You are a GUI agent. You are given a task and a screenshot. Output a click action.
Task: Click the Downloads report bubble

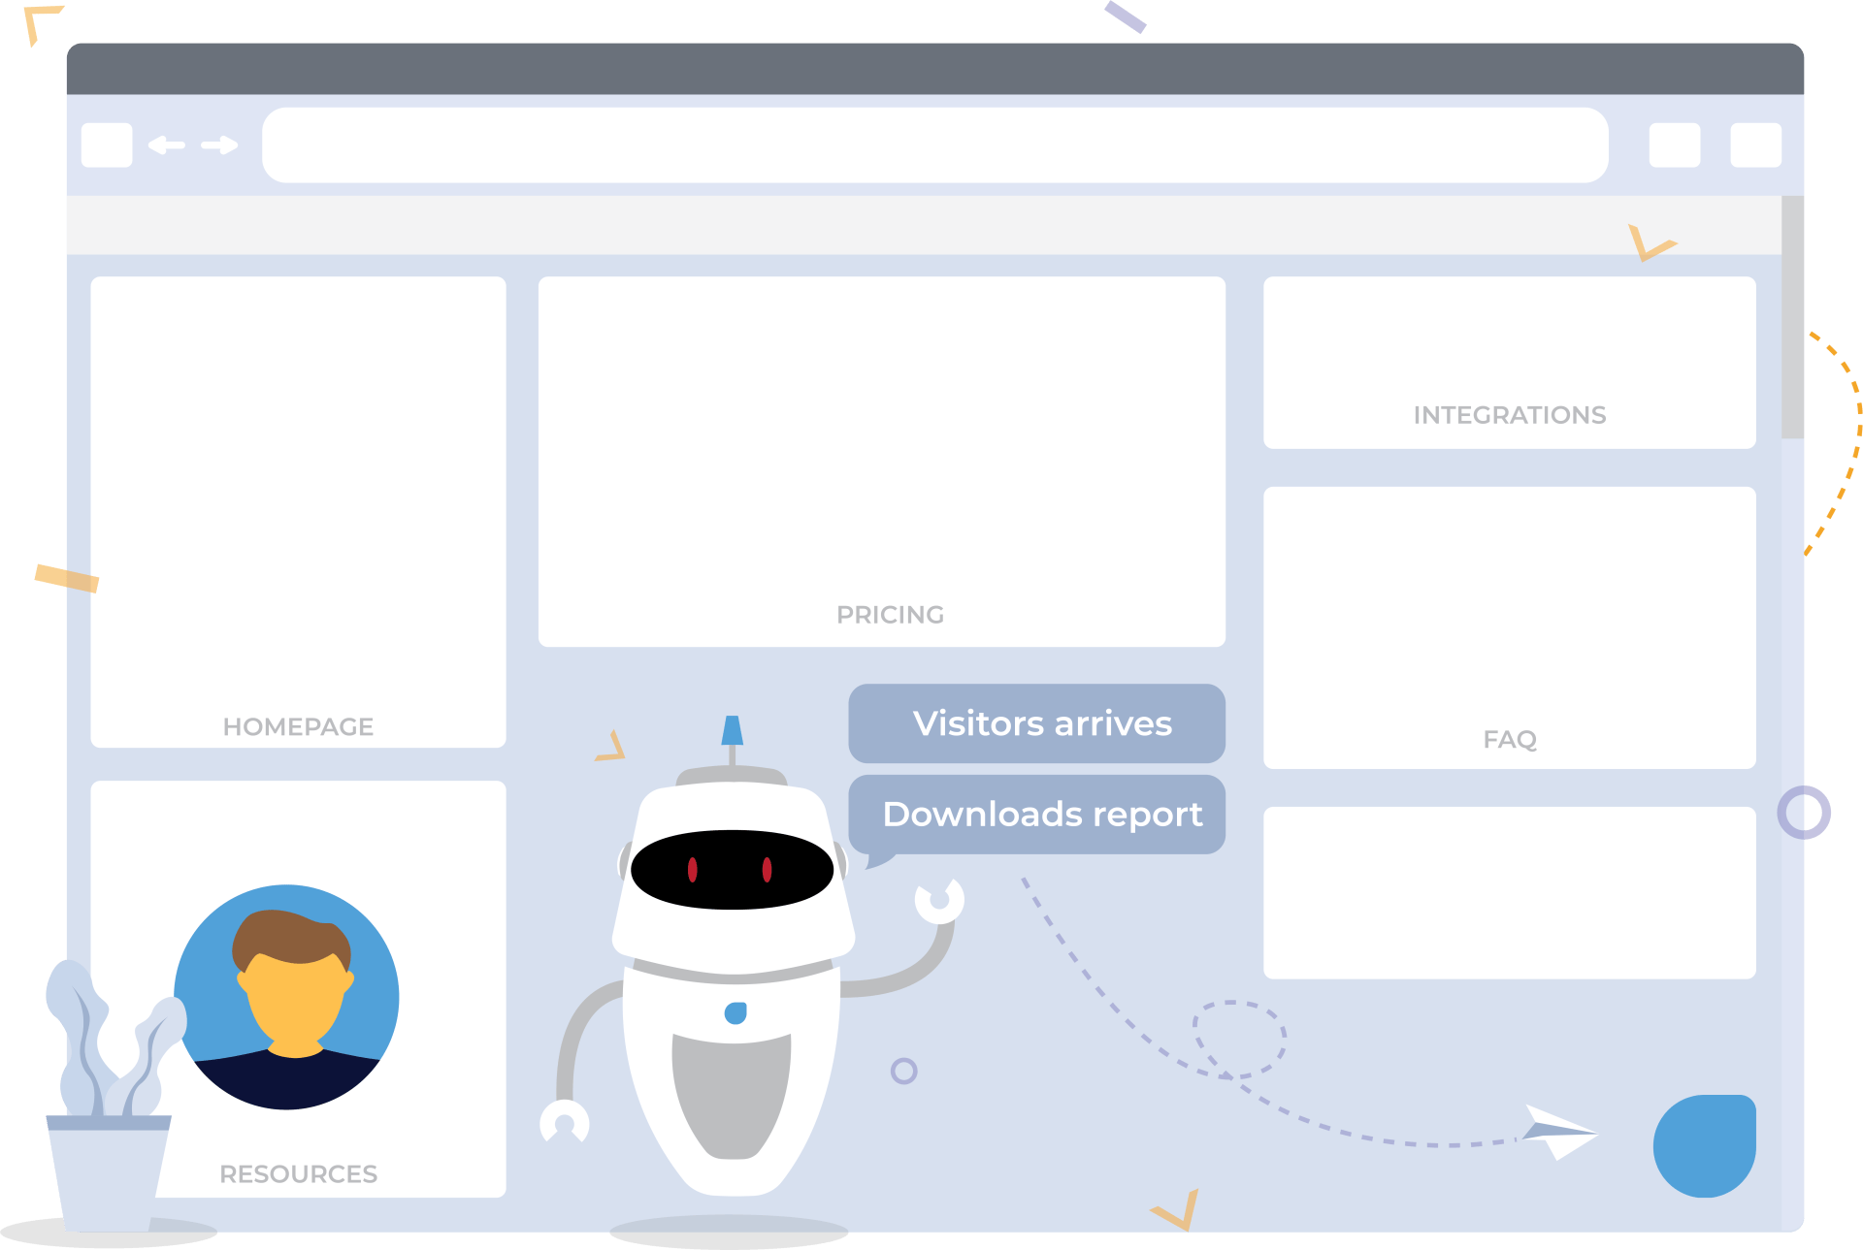click(1036, 814)
